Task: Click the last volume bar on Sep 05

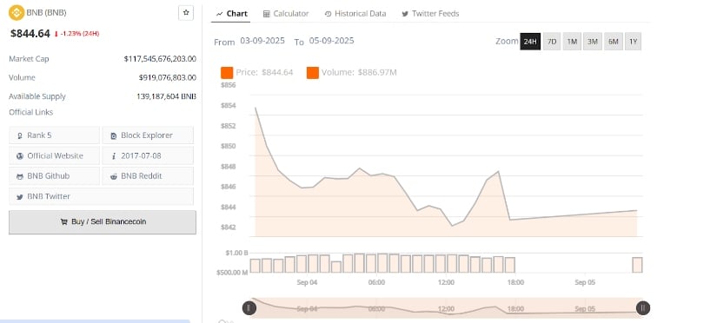Action: point(637,265)
